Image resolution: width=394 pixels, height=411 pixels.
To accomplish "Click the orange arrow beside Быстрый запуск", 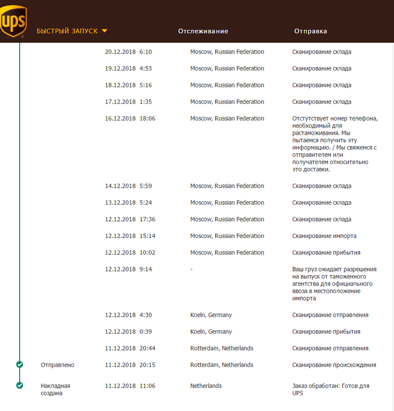I will [105, 31].
